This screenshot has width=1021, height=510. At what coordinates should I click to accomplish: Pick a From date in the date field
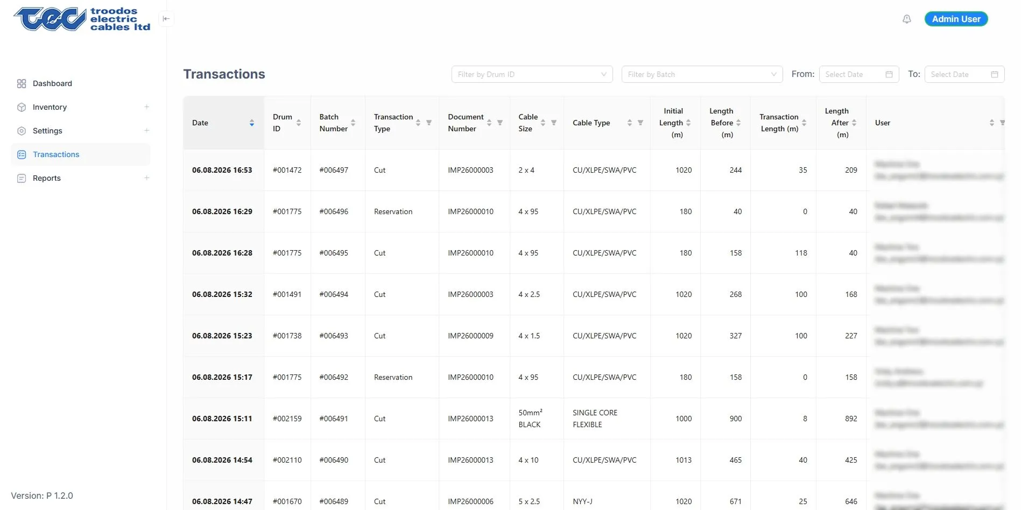[858, 74]
